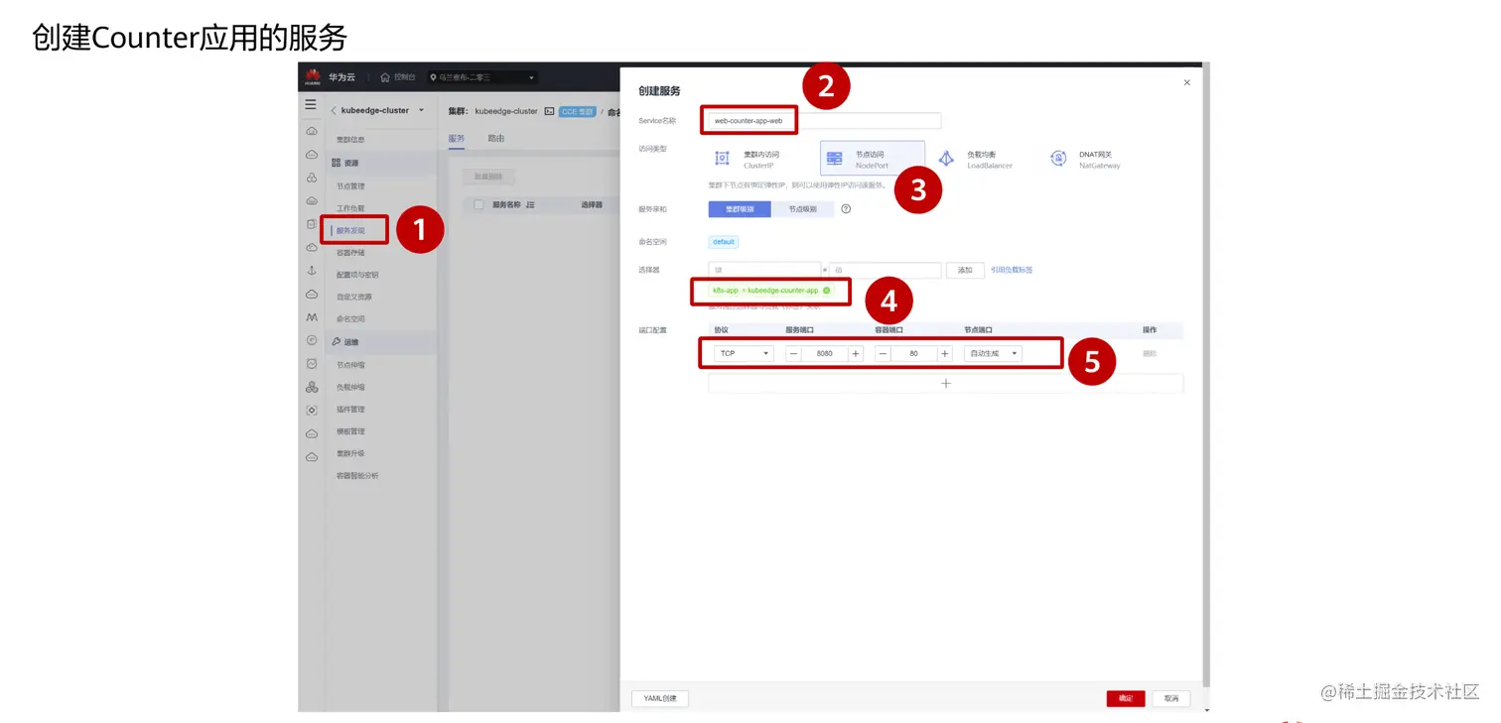
Task: Click the back arrow before kubeedge-cluster
Action: 334,110
